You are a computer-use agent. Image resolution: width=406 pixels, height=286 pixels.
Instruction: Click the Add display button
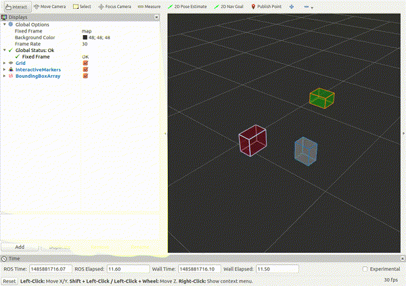(20, 247)
